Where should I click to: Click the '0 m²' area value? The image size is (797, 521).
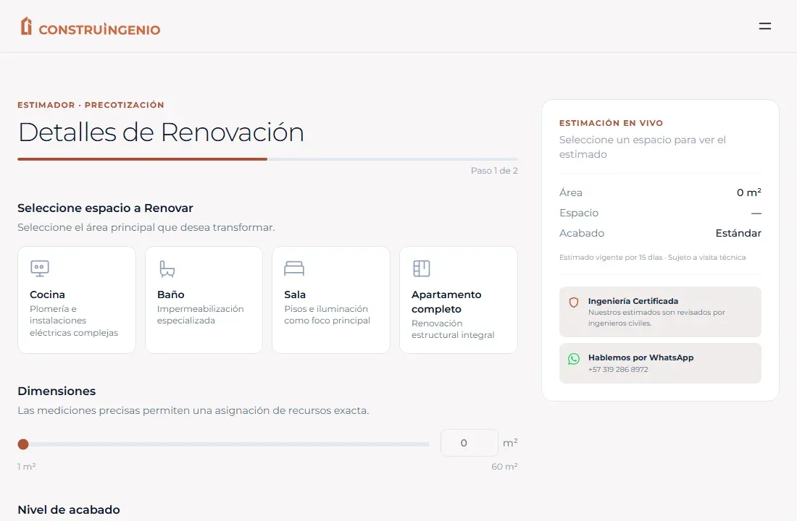coord(748,192)
